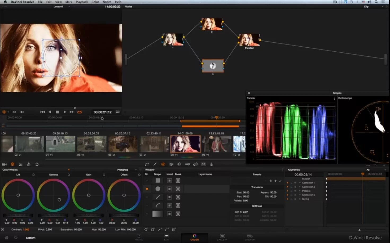The width and height of the screenshot is (390, 243).
Task: Reset the Gamma color wheel
Action: coord(69,175)
